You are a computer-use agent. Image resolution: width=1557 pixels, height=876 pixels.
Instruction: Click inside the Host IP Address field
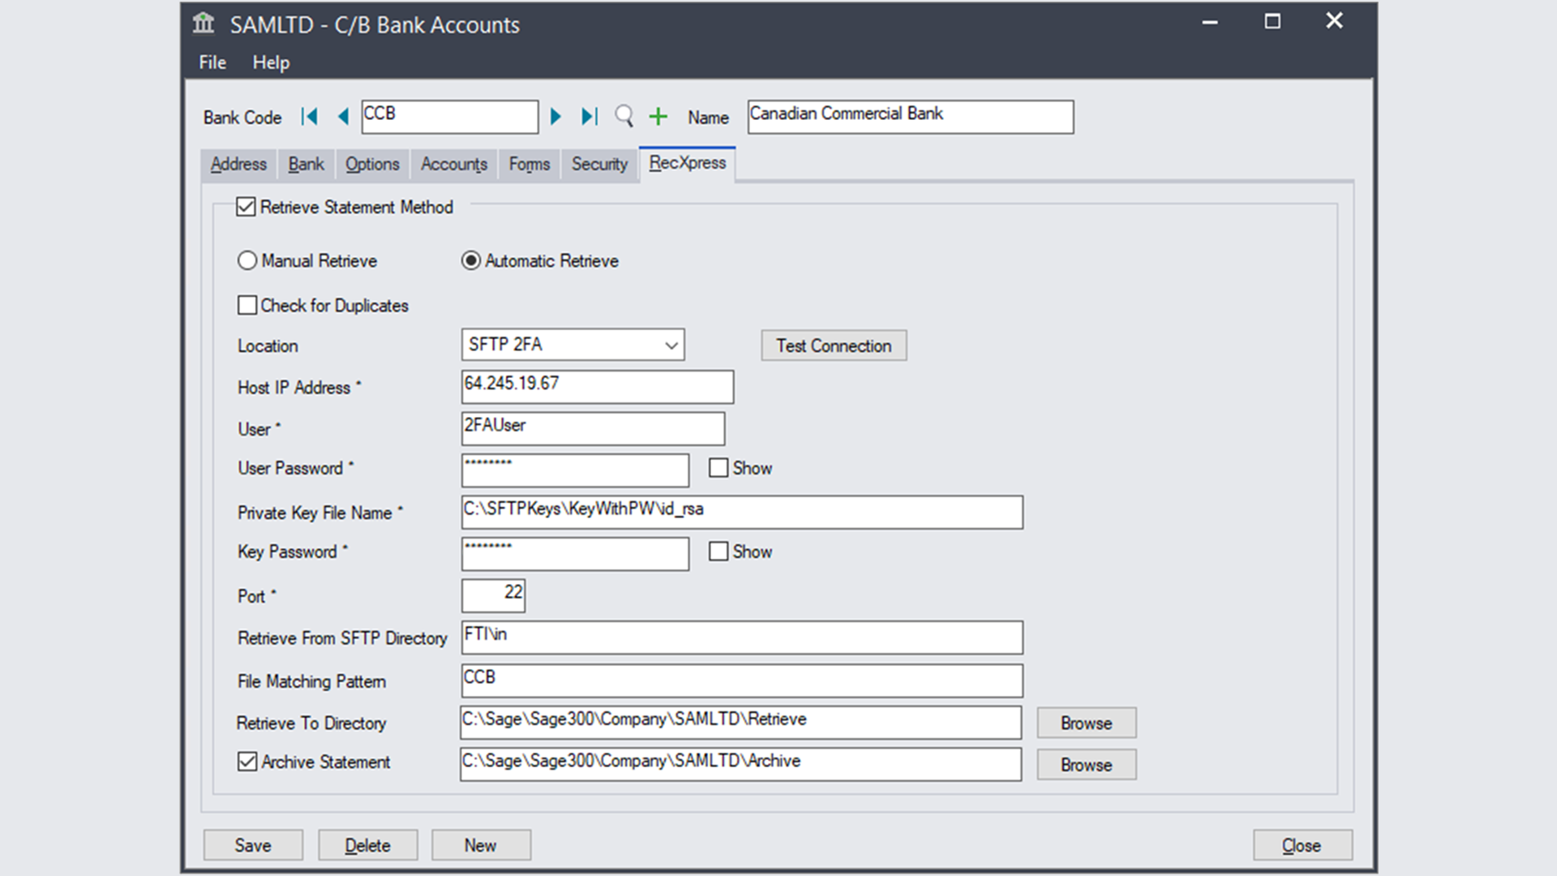coord(598,387)
